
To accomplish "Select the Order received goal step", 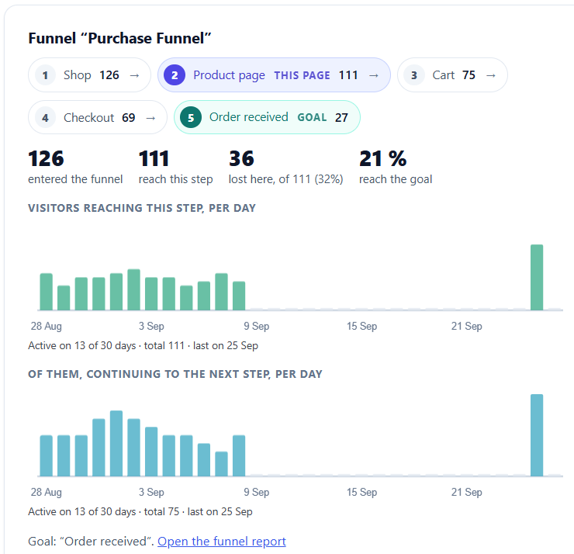I will pos(267,117).
